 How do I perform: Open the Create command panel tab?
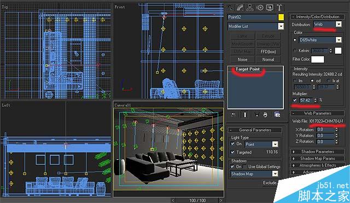(230, 8)
